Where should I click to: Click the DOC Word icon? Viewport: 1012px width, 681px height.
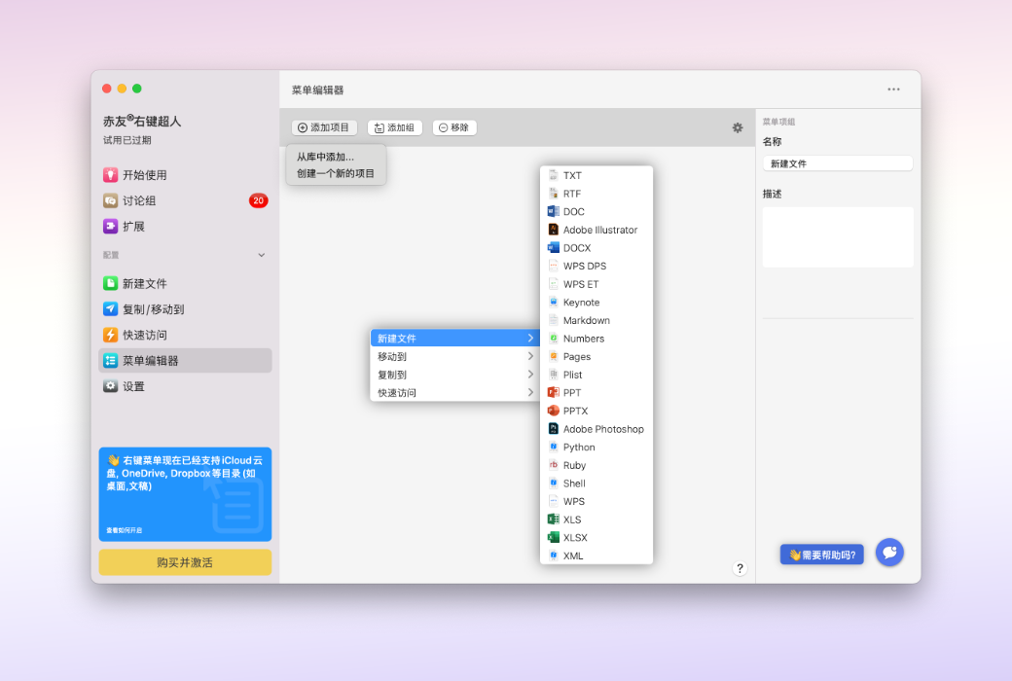(x=553, y=212)
